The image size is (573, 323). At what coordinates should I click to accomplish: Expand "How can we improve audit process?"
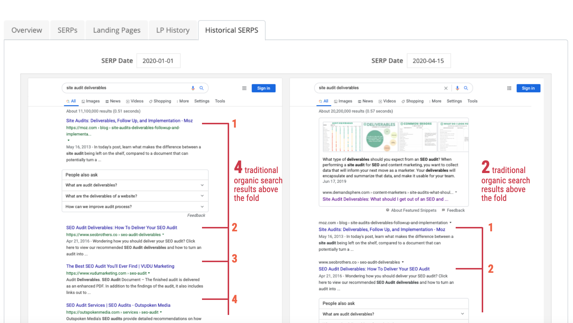point(202,207)
